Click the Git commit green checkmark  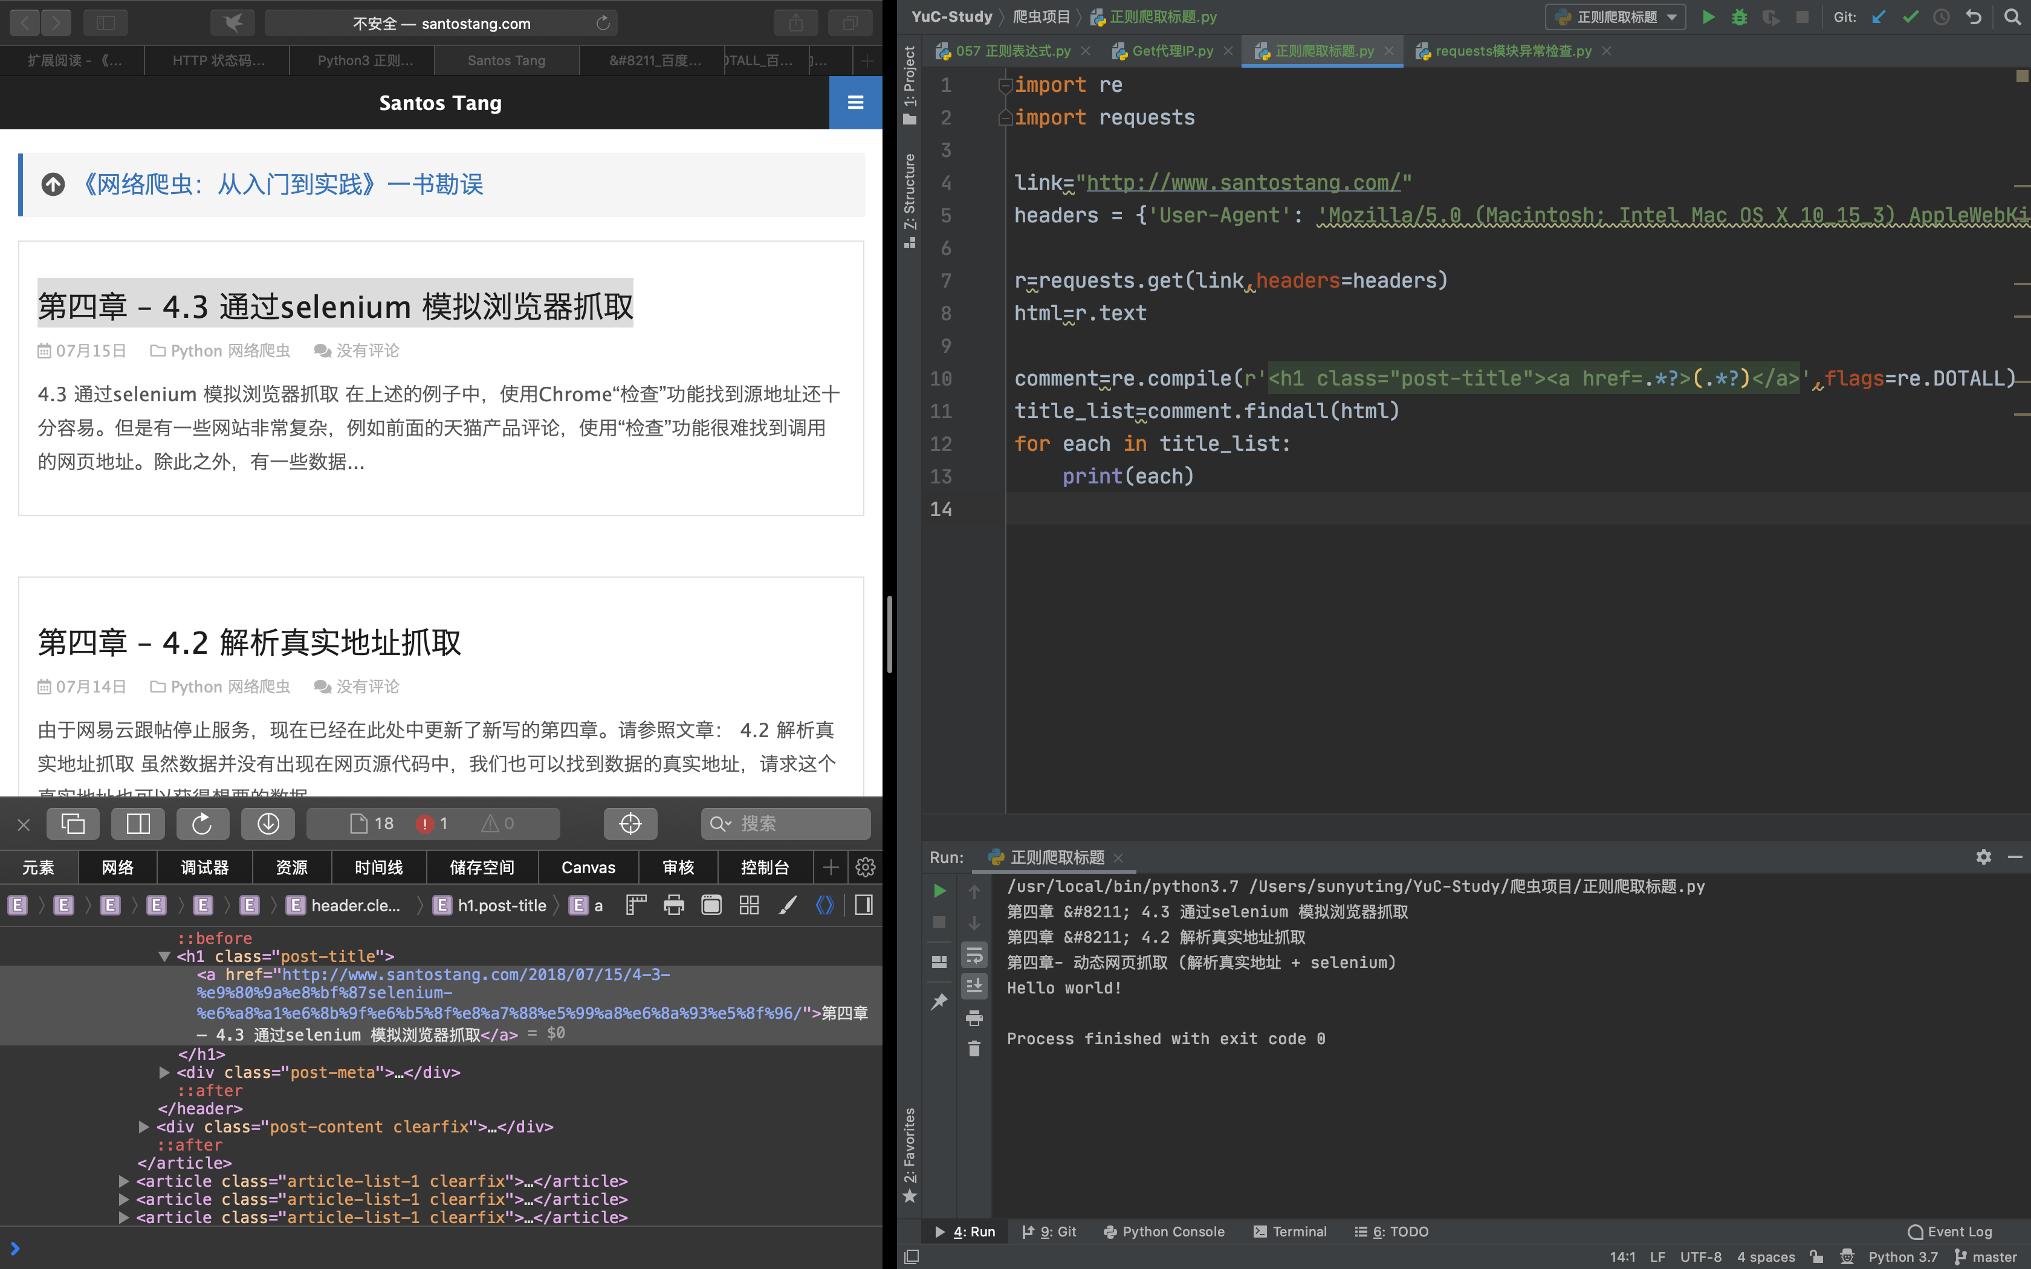[1910, 17]
